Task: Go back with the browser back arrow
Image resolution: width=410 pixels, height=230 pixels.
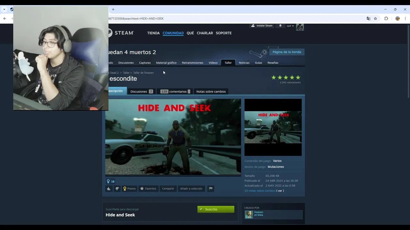Action: pyautogui.click(x=4, y=19)
